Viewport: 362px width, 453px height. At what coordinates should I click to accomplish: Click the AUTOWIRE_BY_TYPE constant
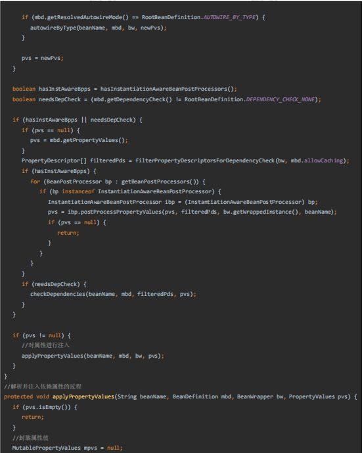(229, 17)
